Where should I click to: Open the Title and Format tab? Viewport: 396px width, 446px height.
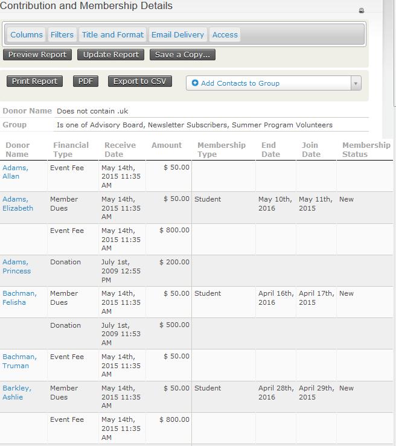pos(113,35)
